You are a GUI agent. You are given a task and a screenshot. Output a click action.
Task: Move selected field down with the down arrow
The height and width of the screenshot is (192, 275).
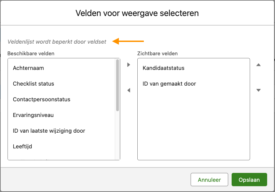click(x=259, y=90)
